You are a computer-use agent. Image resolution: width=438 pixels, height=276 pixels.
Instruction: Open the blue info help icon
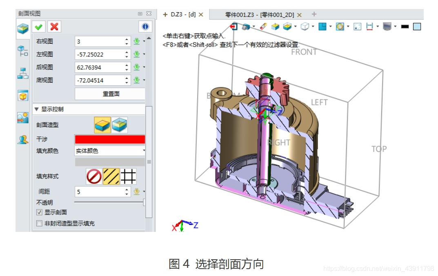click(x=145, y=27)
